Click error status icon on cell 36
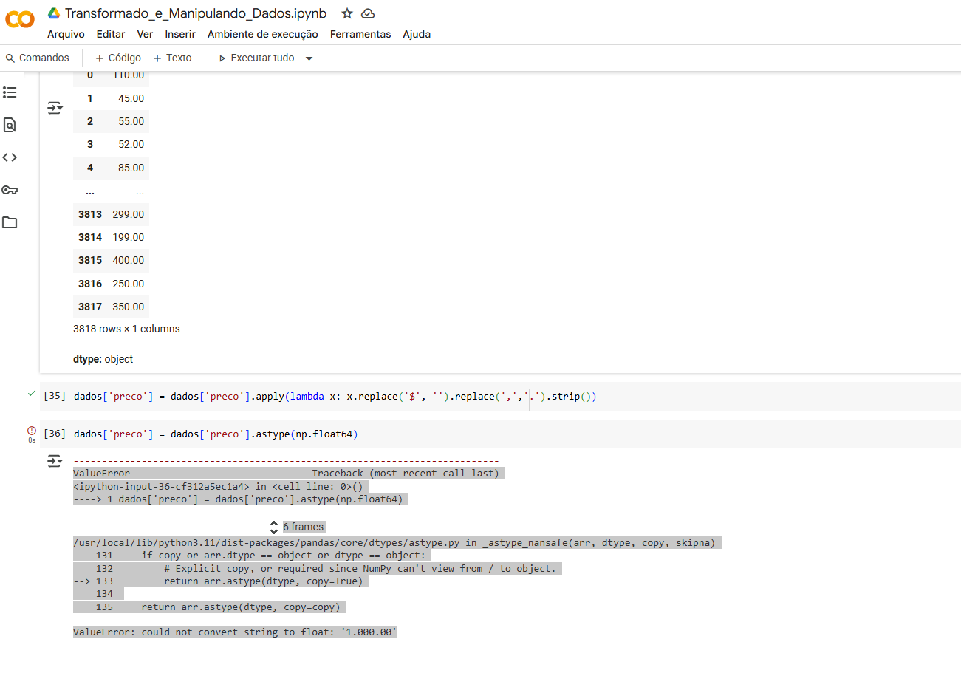This screenshot has height=673, width=961. (x=32, y=431)
